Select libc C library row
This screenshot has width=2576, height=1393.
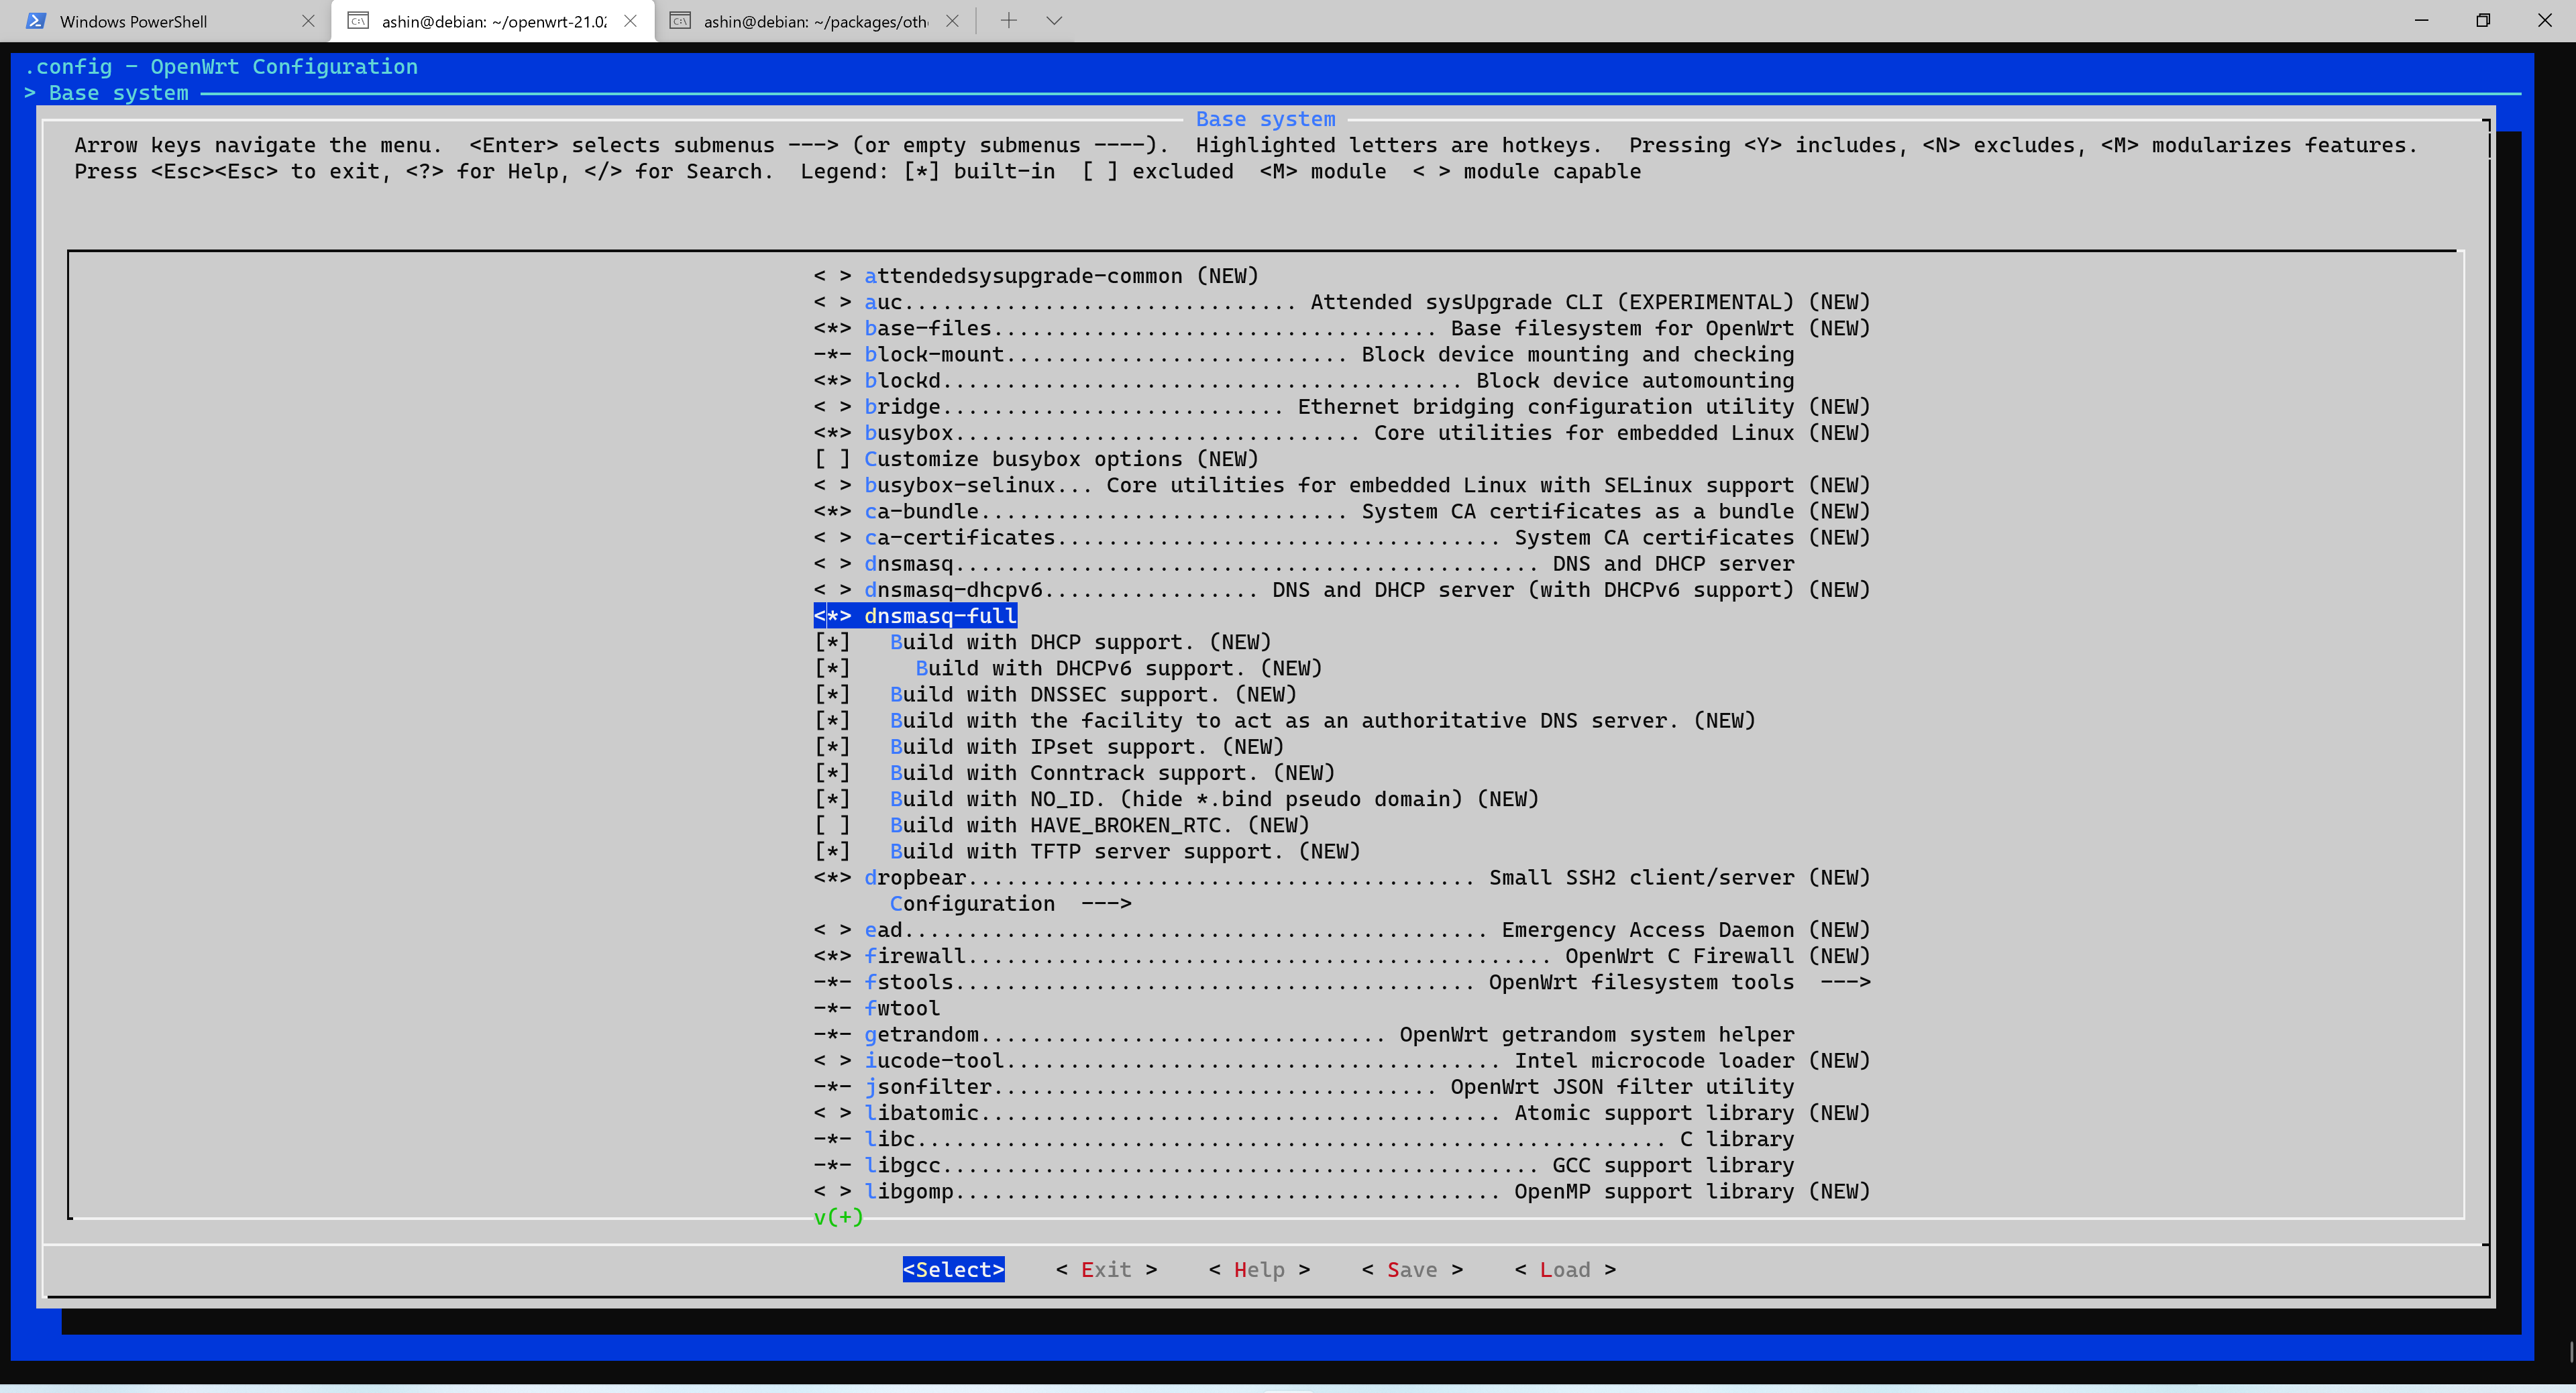[1304, 1139]
